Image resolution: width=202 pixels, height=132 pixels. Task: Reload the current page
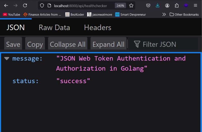[x=25, y=6]
